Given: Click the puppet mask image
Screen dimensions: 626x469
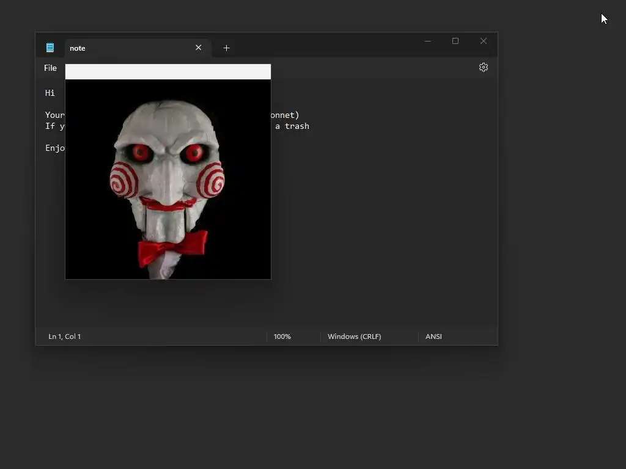Looking at the screenshot, I should tap(168, 179).
